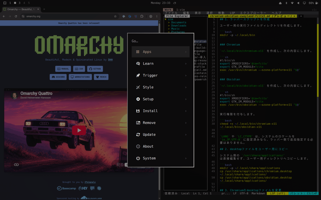The width and height of the screenshot is (321, 200).
Task: Click the UTF-8 encoding indicator
Action: [244, 193]
